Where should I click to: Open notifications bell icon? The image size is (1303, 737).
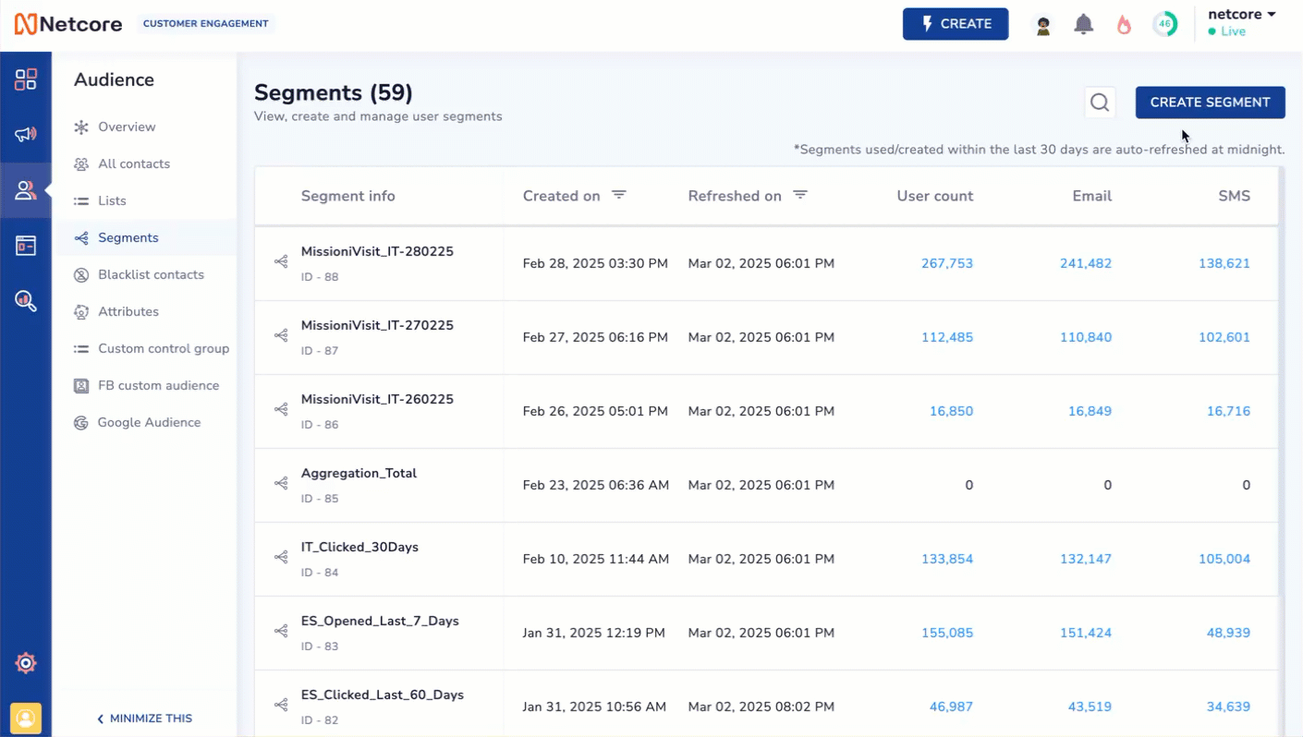tap(1084, 25)
